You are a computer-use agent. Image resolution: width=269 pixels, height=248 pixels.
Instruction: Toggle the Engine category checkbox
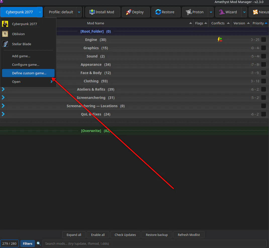click(x=263, y=40)
